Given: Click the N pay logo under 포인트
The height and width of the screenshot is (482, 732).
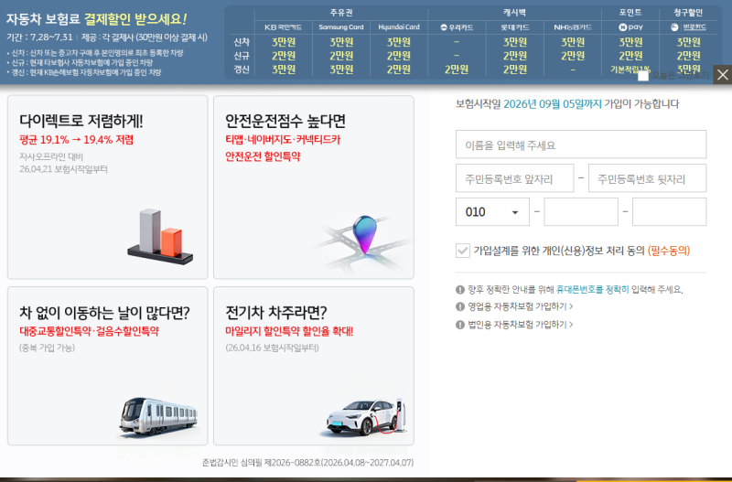Looking at the screenshot, I should click(x=630, y=27).
